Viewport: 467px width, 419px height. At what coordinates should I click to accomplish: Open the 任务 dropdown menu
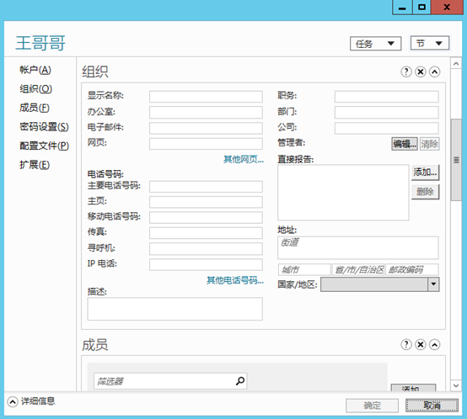pyautogui.click(x=376, y=44)
